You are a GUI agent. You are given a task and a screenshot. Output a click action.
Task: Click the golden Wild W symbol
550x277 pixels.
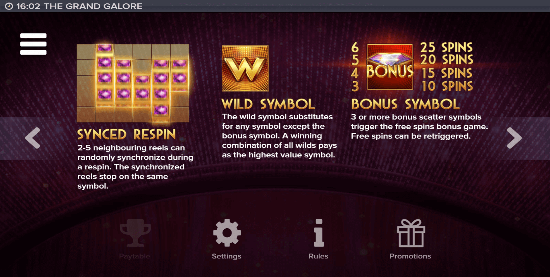245,68
